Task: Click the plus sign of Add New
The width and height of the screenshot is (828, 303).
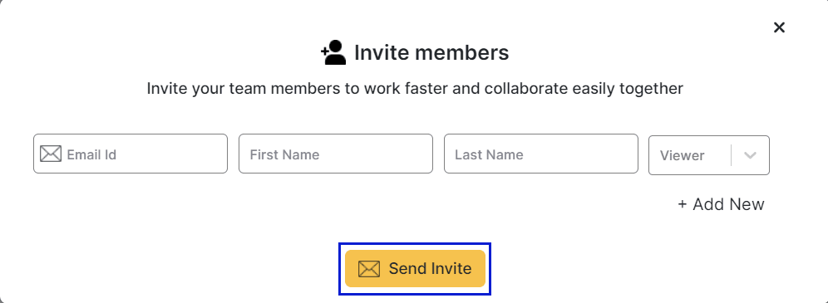Action: (683, 204)
